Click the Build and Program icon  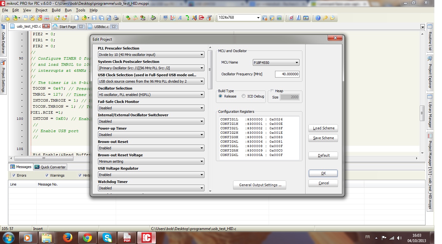pyautogui.click(x=143, y=18)
